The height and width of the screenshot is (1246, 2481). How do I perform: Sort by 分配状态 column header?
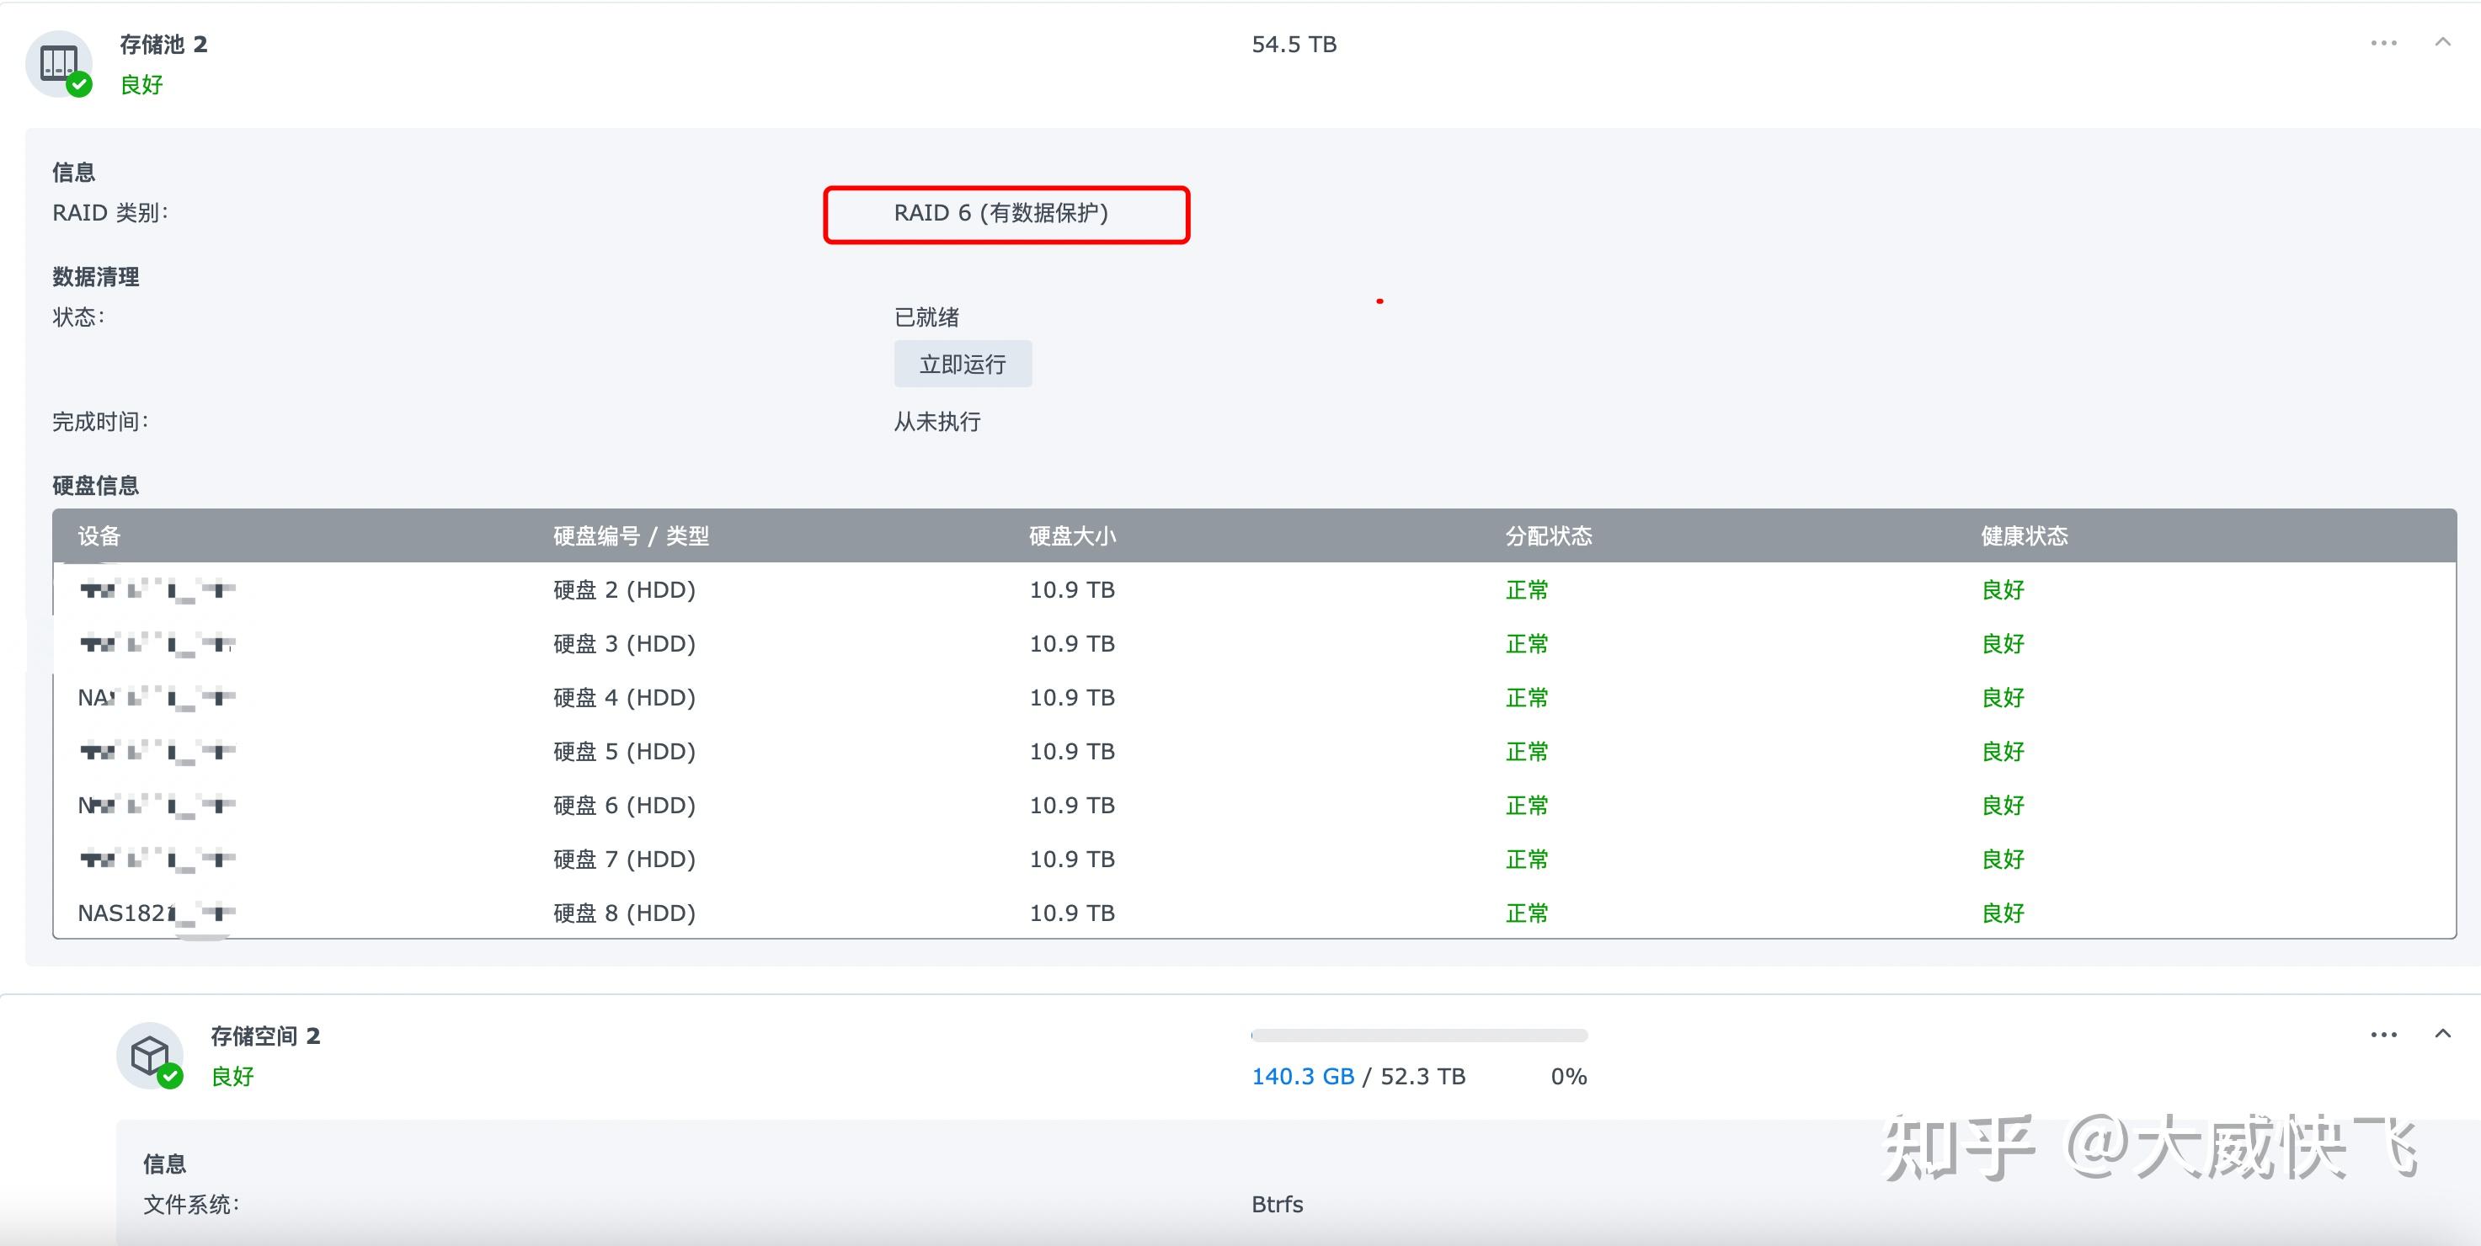[1549, 536]
